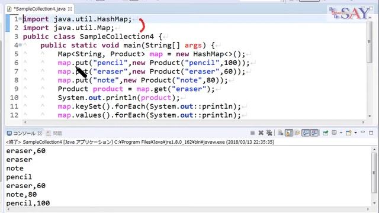The width and height of the screenshot is (379, 213).
Task: Click the editor horizontal scrollbar left arrow
Action: pos(25,122)
